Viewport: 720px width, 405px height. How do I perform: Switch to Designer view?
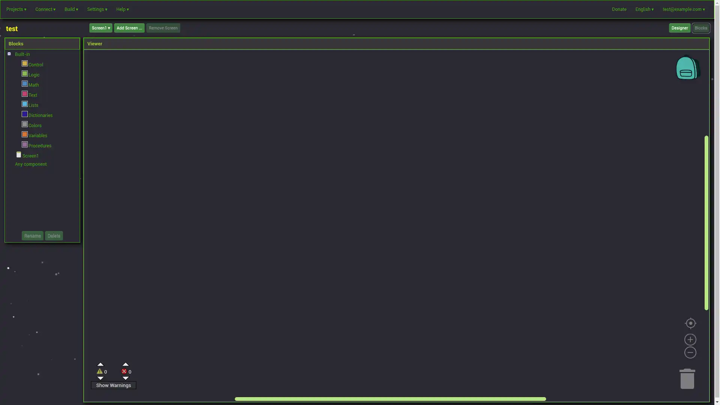679,28
